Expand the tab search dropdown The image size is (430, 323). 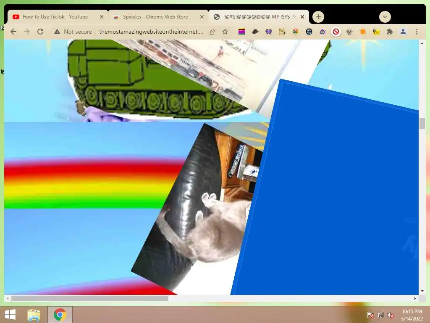(385, 17)
